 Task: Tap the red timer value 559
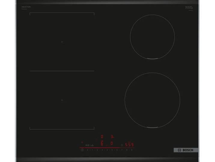click(129, 145)
